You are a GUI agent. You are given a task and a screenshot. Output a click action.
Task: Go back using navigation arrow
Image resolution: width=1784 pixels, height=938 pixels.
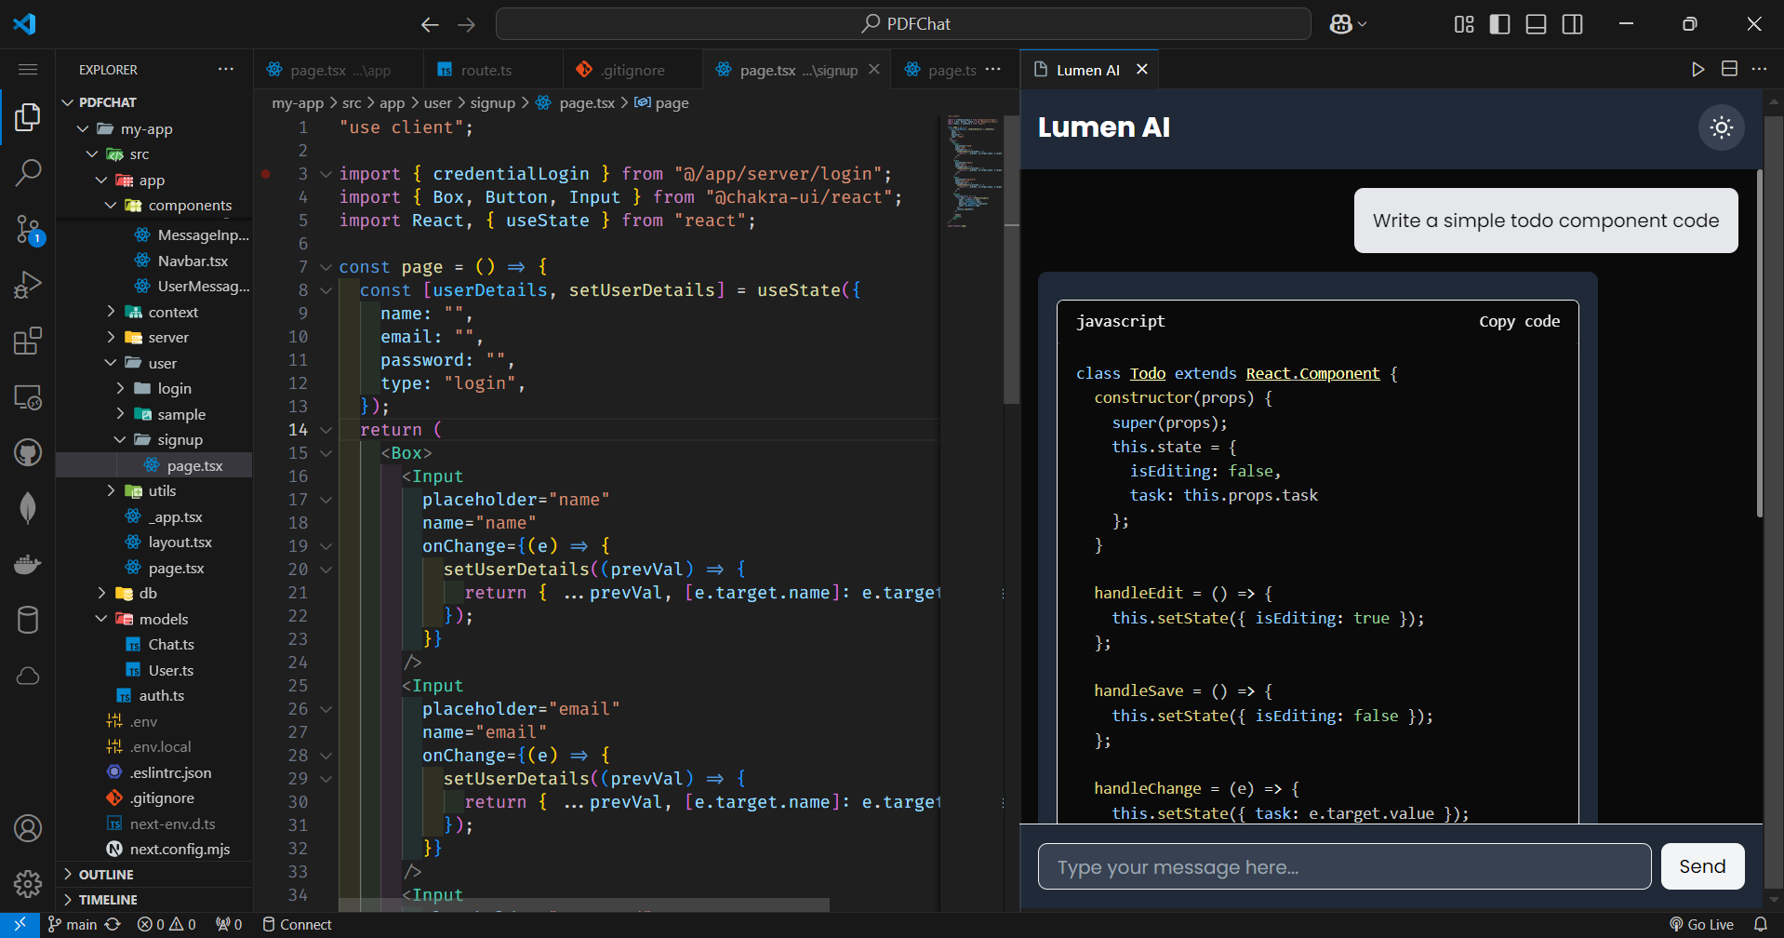pos(430,24)
